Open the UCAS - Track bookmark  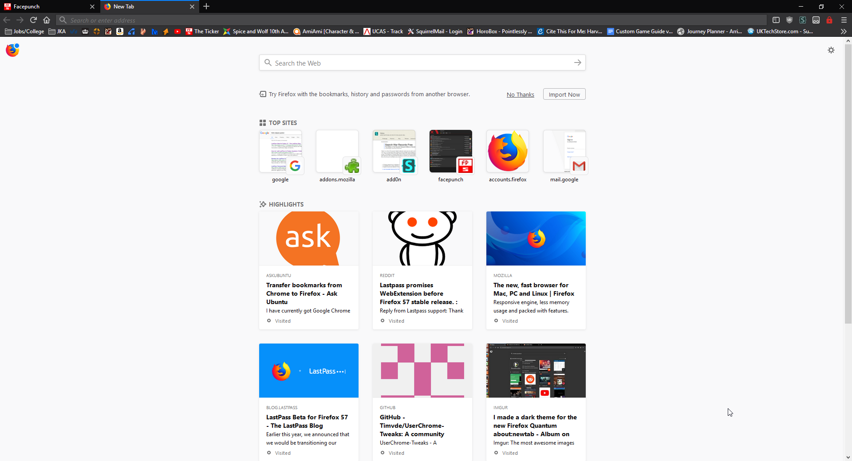(383, 31)
